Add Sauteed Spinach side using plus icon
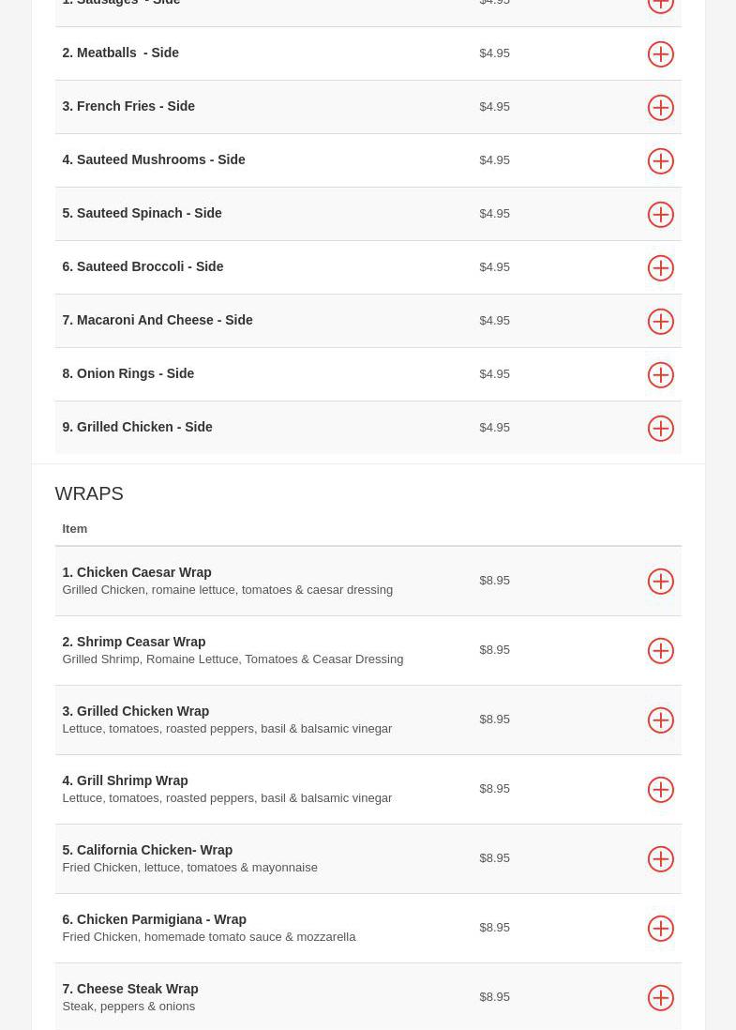Screen dimensions: 736x1030 [x=661, y=215]
